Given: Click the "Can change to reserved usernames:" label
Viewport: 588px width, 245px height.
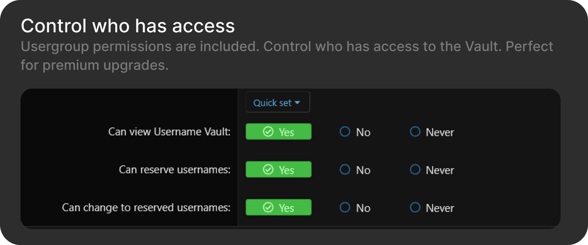Looking at the screenshot, I should (146, 208).
